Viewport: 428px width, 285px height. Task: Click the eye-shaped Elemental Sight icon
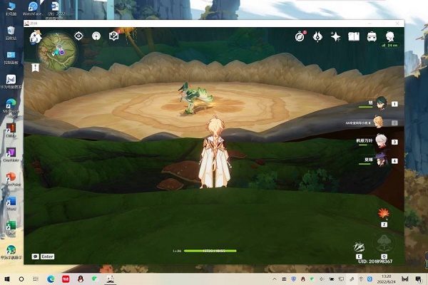[78, 36]
